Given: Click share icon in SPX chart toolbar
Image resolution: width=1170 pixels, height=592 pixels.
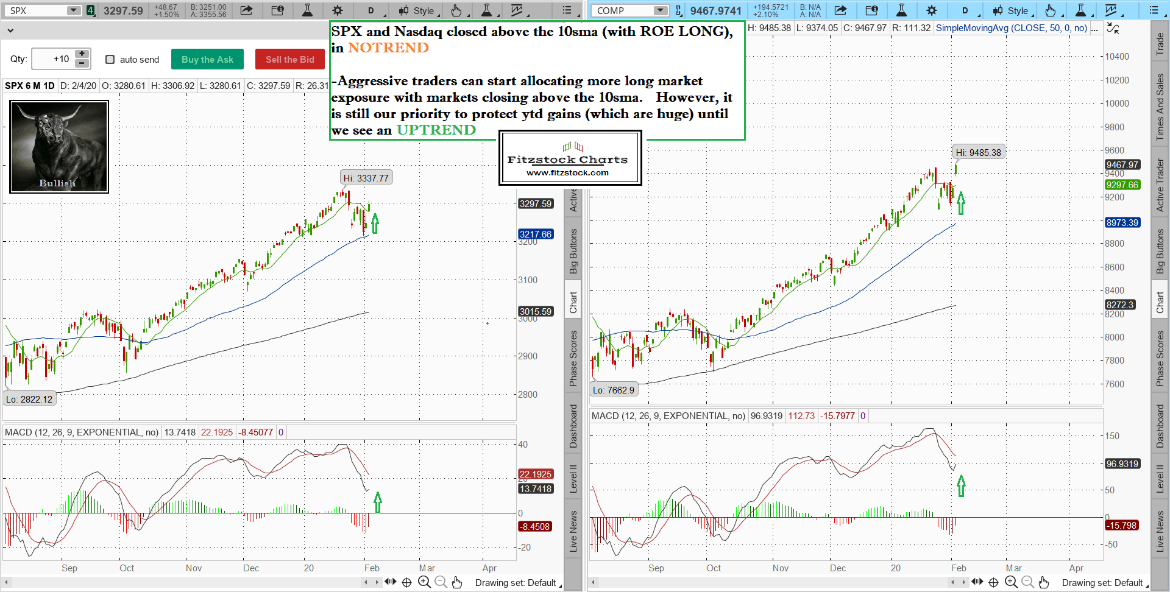Looking at the screenshot, I should 246,10.
